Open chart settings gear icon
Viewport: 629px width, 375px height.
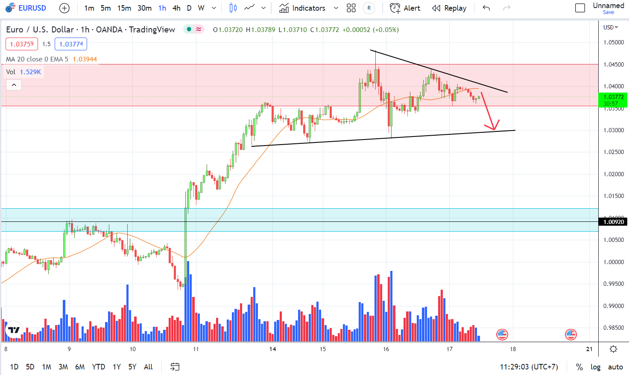[x=613, y=349]
